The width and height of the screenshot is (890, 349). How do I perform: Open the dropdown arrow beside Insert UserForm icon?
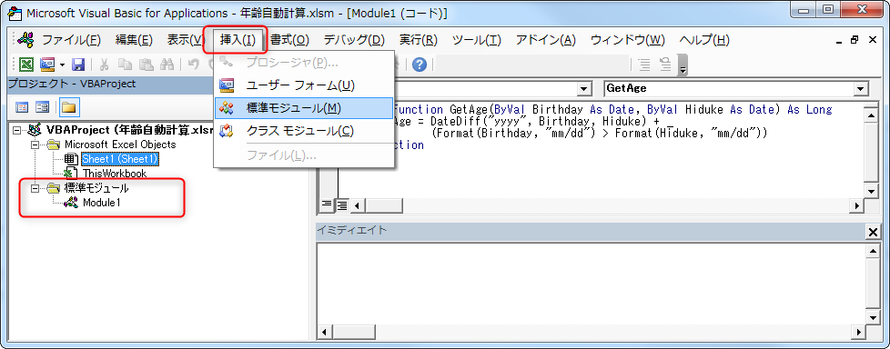point(62,65)
